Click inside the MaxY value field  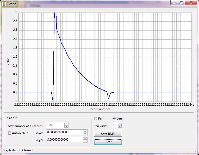point(64,140)
